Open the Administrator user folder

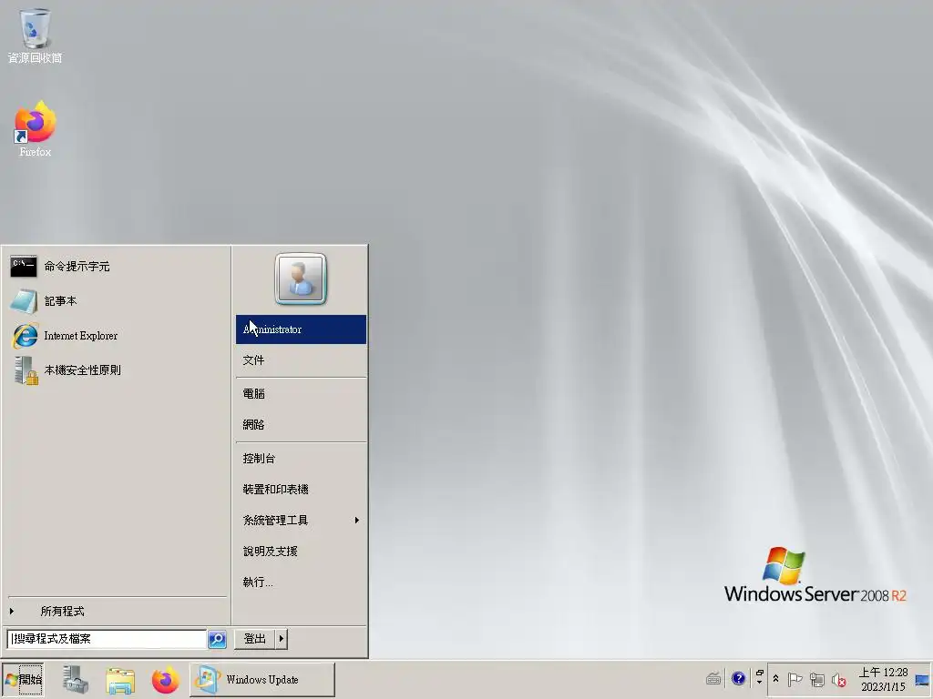pyautogui.click(x=301, y=329)
